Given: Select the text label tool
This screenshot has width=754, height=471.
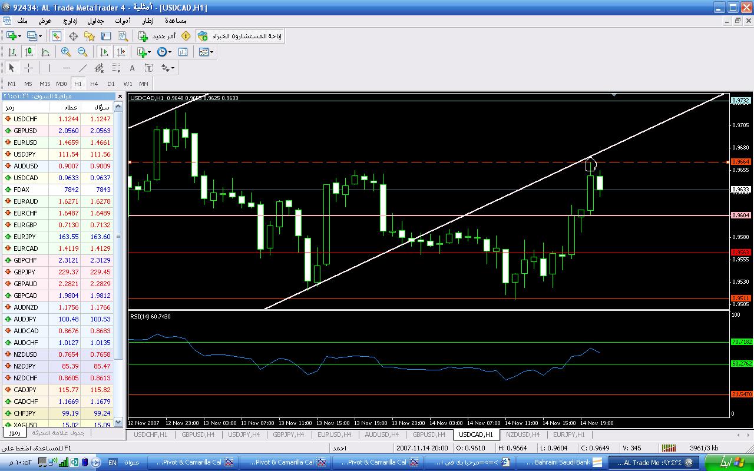Looking at the screenshot, I should (x=133, y=68).
